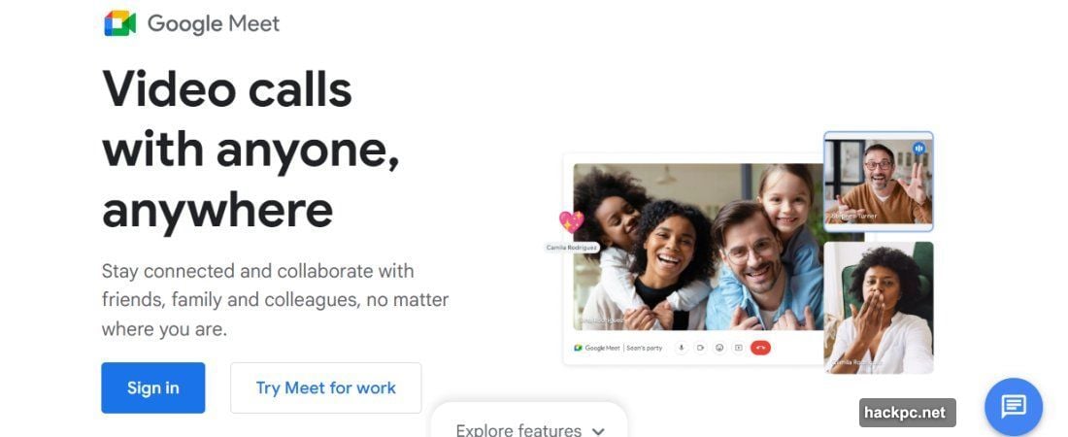Click Try Meet for work button

325,387
